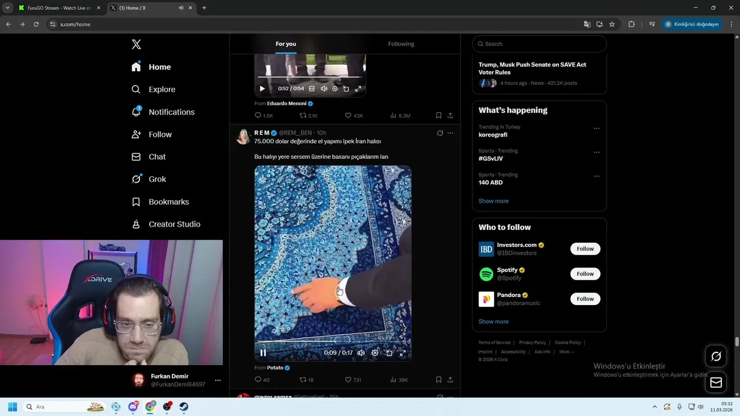Open Chat in the left sidebar
The image size is (740, 416).
tap(149, 157)
